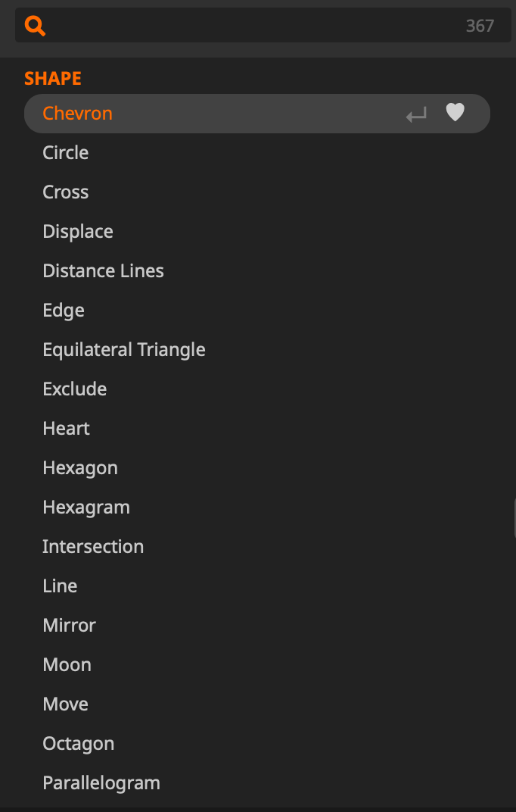Choose Heart from the shape list
Viewport: 516px width, 812px height.
coord(67,429)
